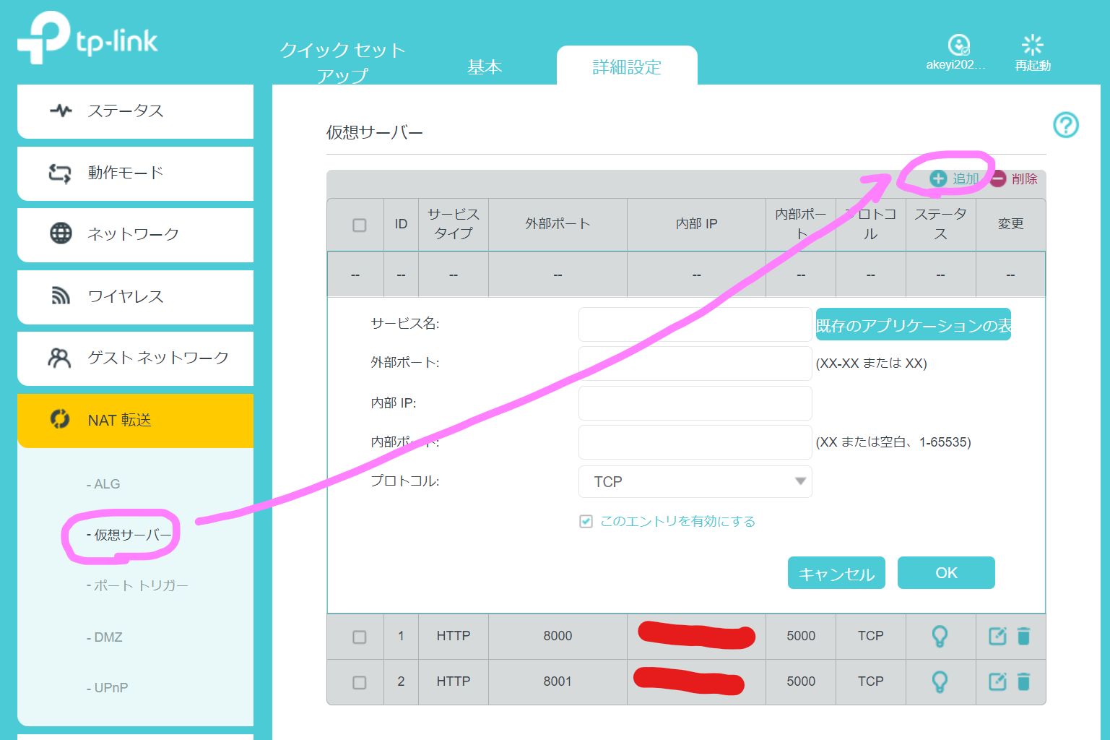The image size is (1110, 740).
Task: Confirm the form with the OK button
Action: [x=946, y=572]
